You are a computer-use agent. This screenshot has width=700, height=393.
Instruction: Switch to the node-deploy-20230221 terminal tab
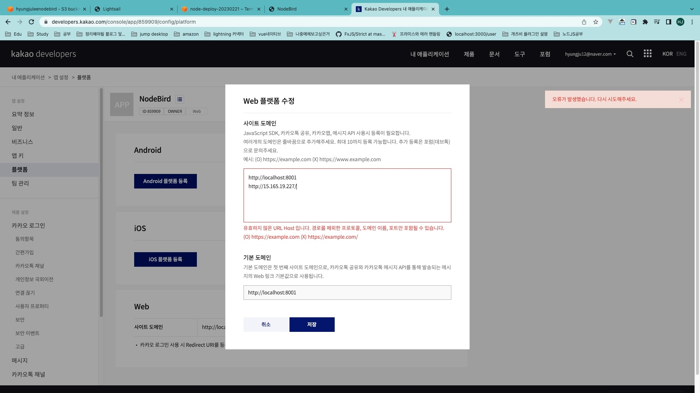pyautogui.click(x=221, y=9)
